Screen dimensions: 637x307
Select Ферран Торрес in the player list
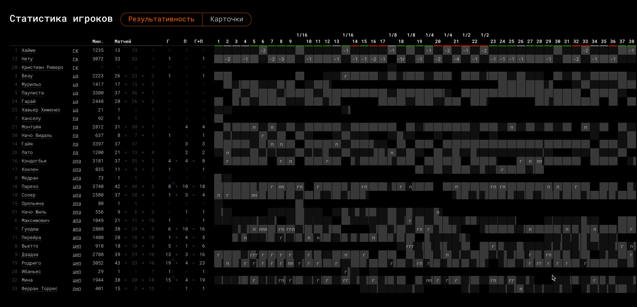39,289
